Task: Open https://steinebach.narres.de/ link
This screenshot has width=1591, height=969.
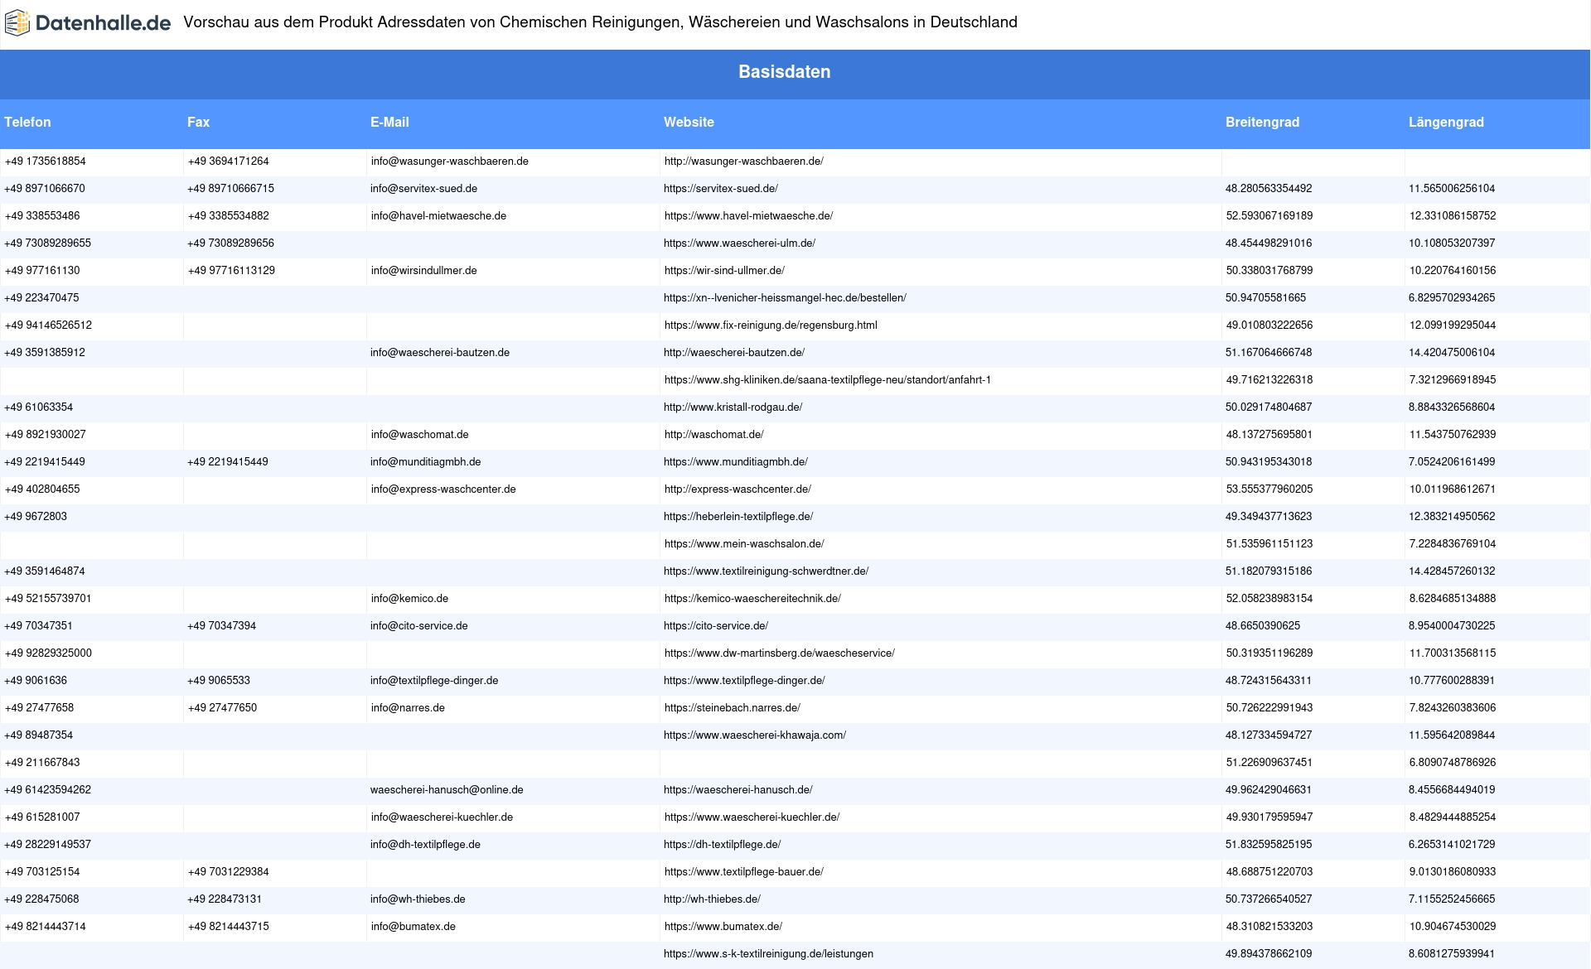Action: tap(733, 708)
